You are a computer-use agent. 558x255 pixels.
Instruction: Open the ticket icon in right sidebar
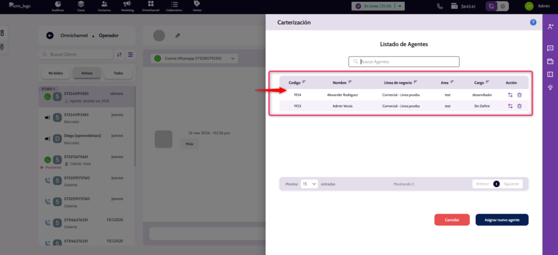tap(550, 74)
